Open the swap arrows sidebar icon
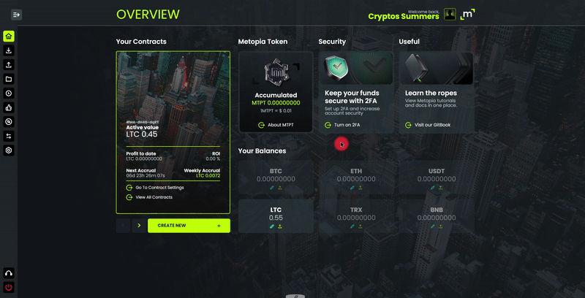 9,137
